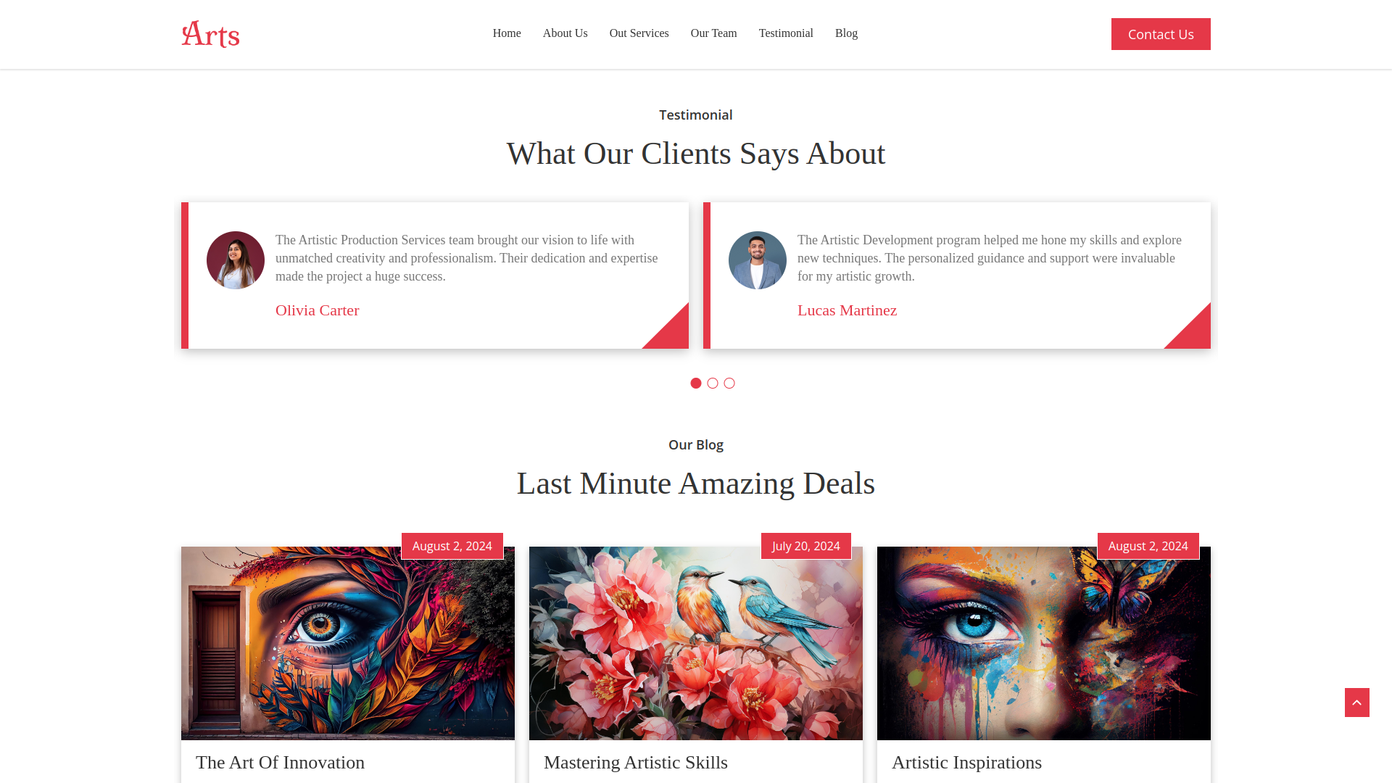Open the Blog nav link

pyautogui.click(x=846, y=33)
